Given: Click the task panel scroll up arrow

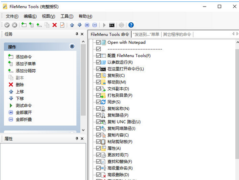Looking at the screenshot, I should (83, 42).
